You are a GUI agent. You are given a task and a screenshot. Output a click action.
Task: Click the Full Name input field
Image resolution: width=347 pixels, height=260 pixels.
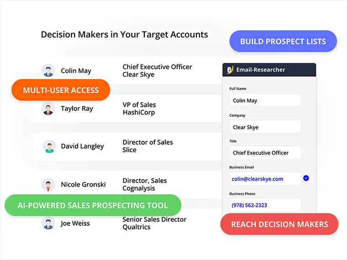click(265, 100)
